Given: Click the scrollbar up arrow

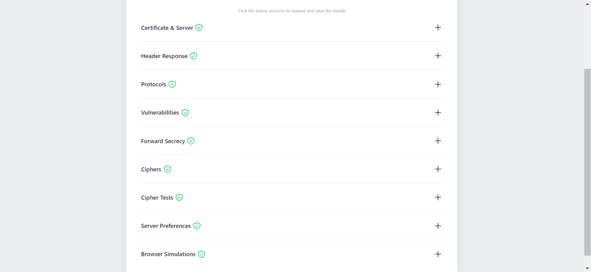Looking at the screenshot, I should pyautogui.click(x=587, y=4).
